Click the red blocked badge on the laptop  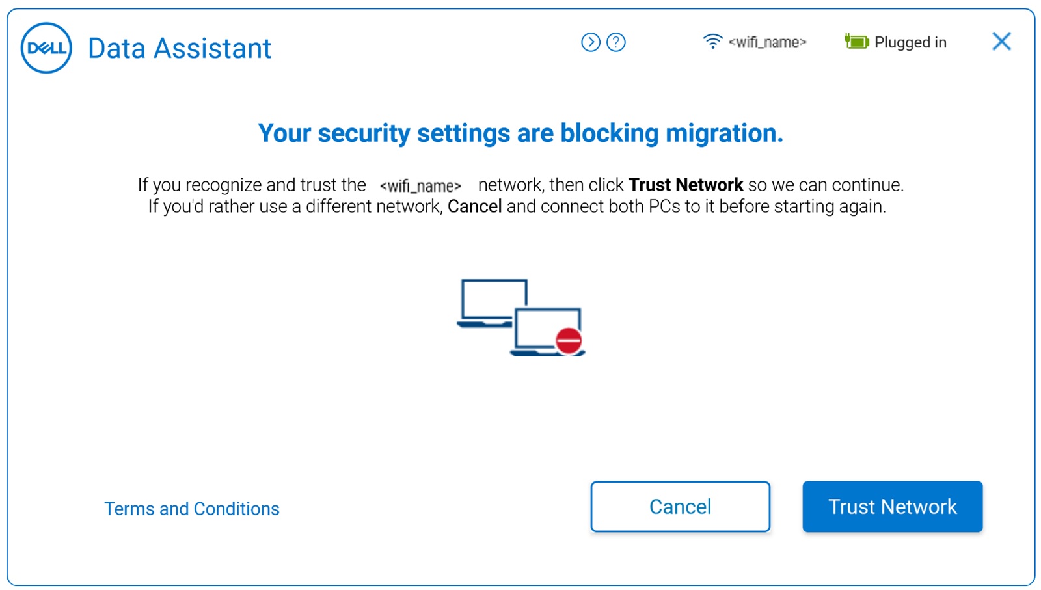[567, 340]
